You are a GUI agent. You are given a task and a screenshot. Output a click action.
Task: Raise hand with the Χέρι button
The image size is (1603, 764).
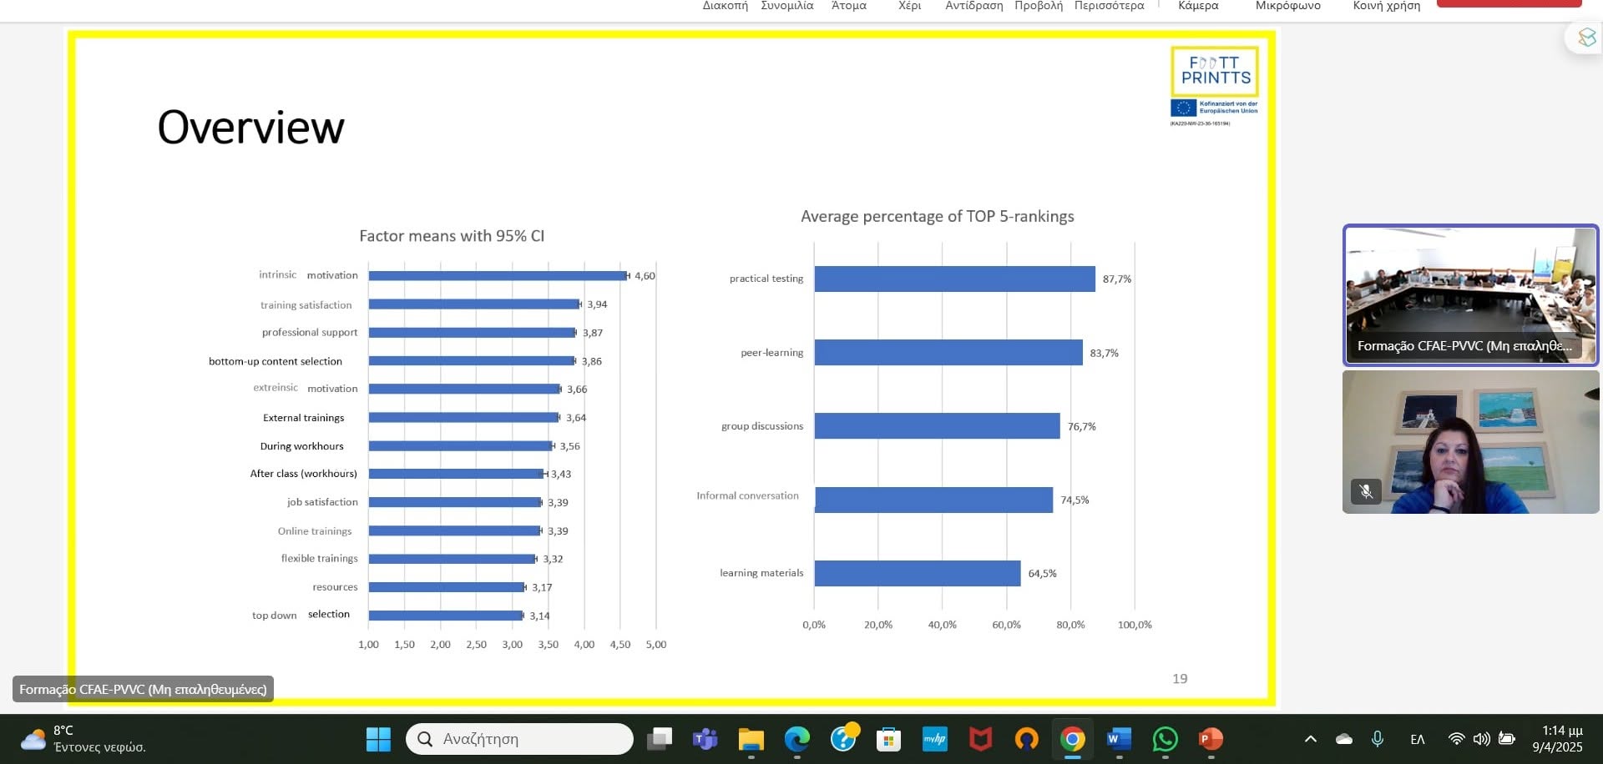[x=909, y=6]
